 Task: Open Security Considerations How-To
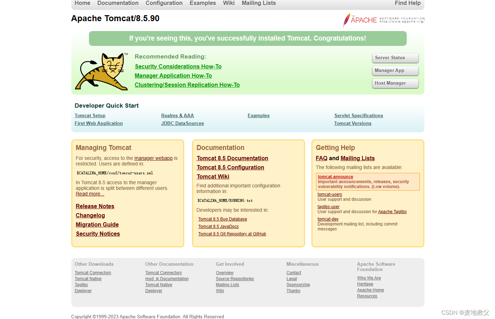[x=178, y=66]
